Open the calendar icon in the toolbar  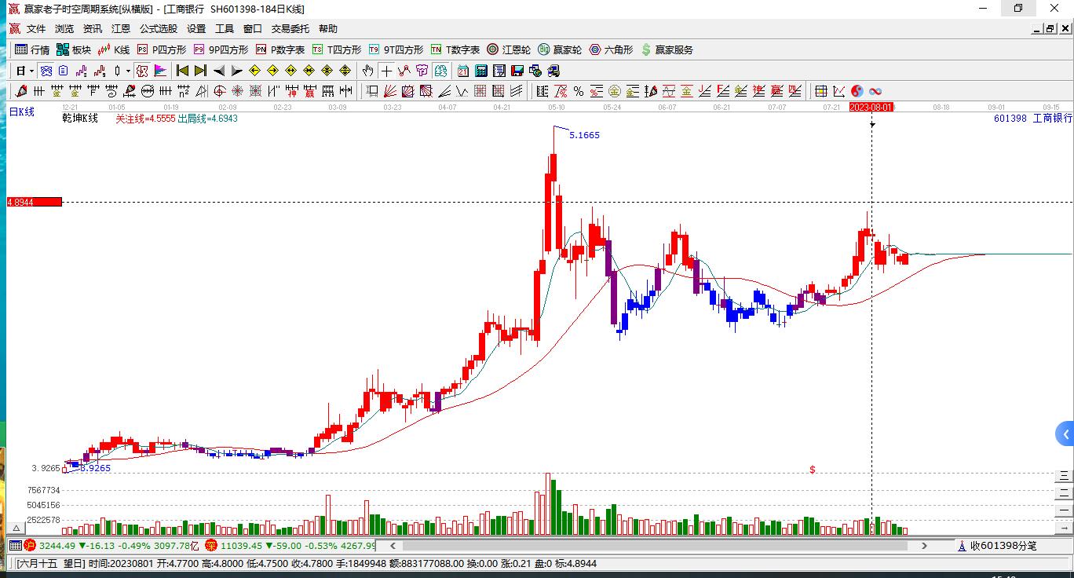point(463,71)
